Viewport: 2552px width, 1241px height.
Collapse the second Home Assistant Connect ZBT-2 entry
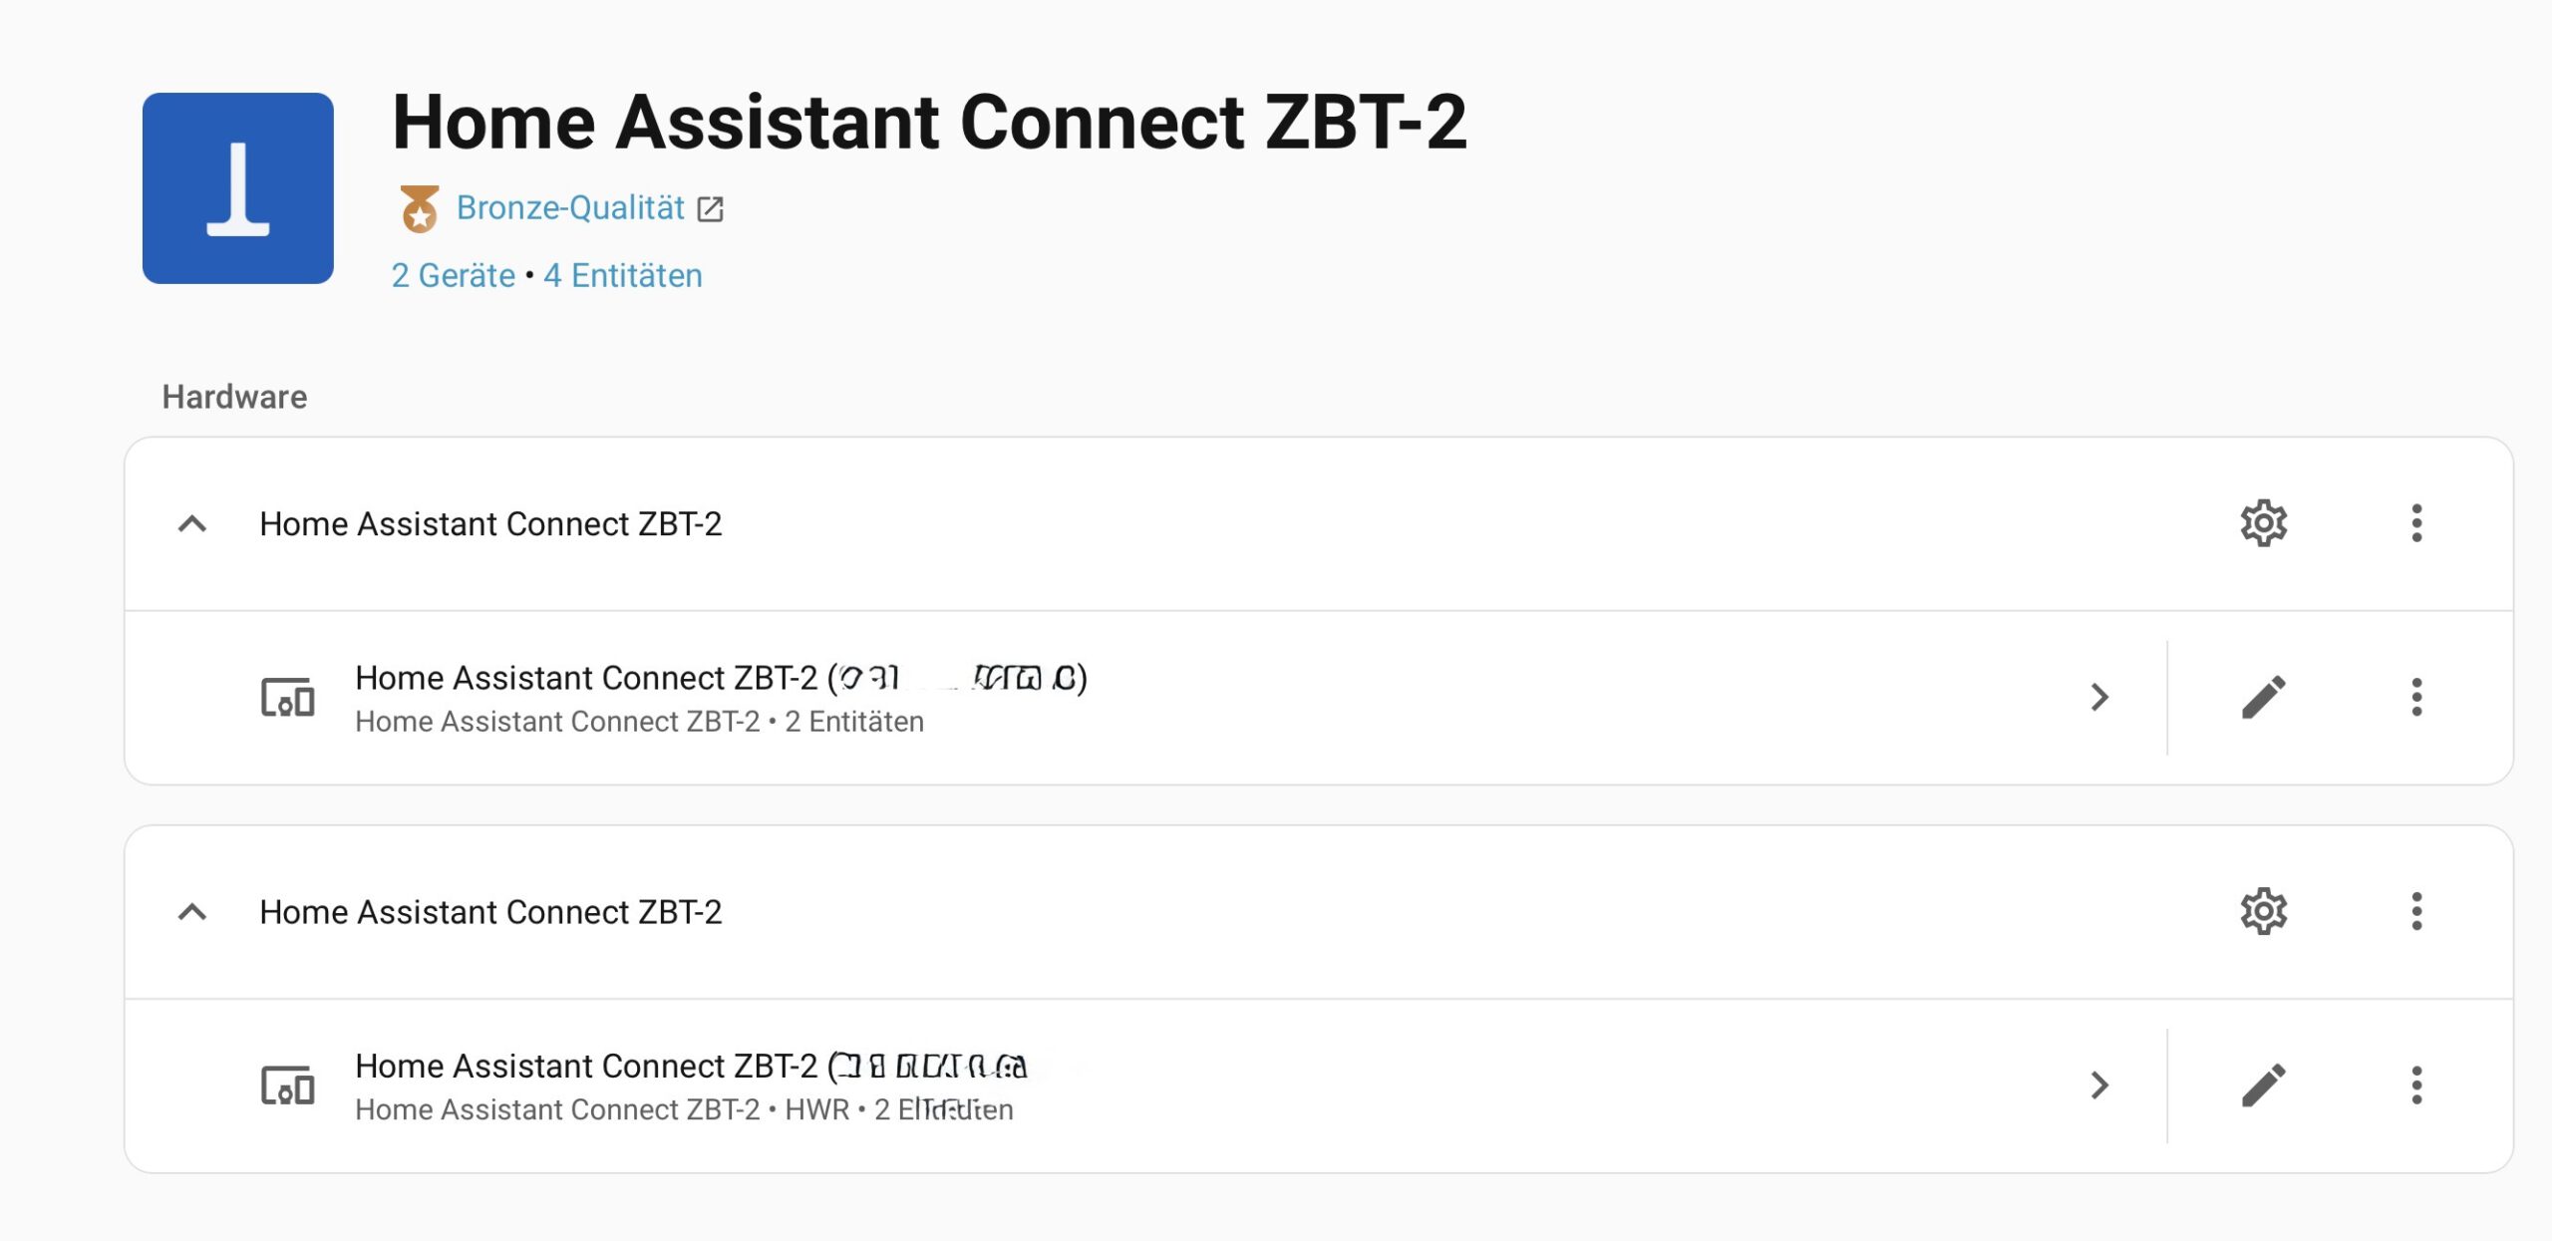coord(192,911)
